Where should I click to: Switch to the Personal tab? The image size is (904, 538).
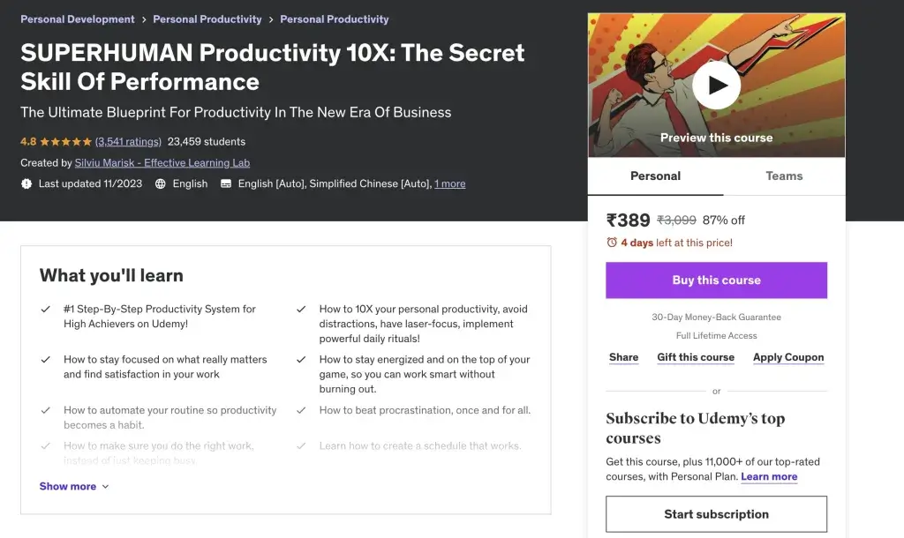[655, 176]
